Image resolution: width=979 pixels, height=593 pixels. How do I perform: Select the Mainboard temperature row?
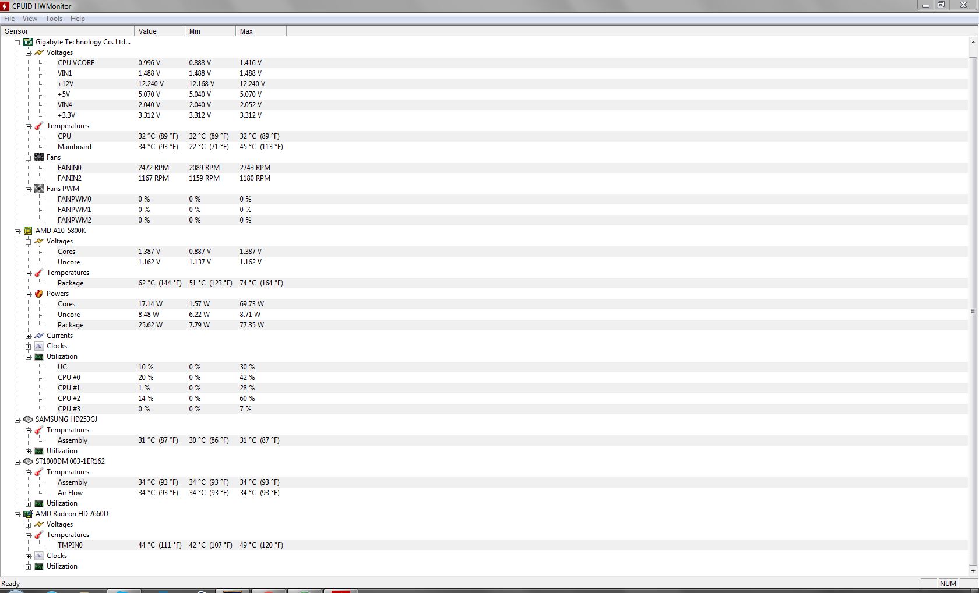[x=484, y=147]
